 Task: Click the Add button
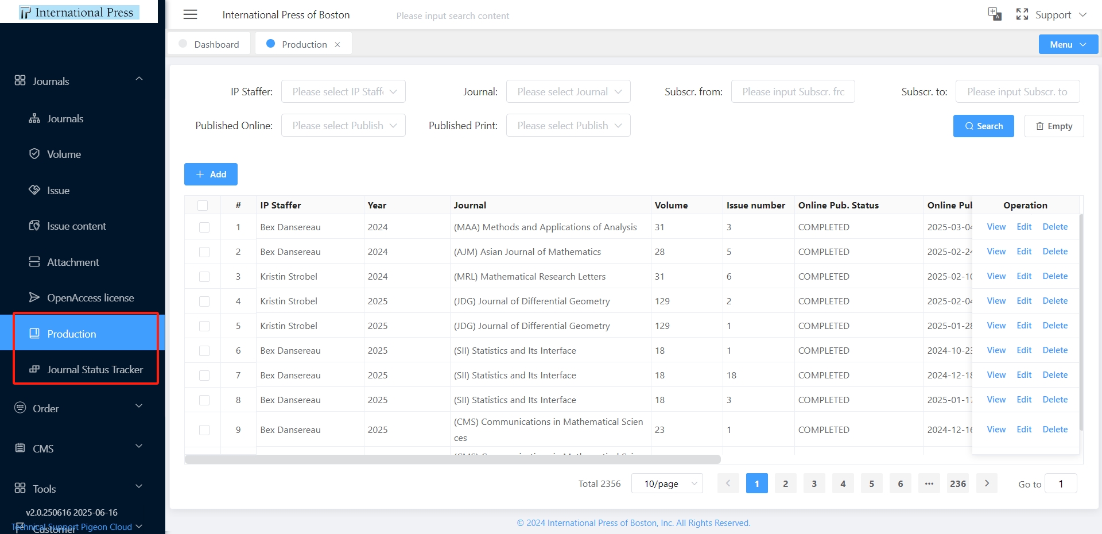click(x=211, y=174)
